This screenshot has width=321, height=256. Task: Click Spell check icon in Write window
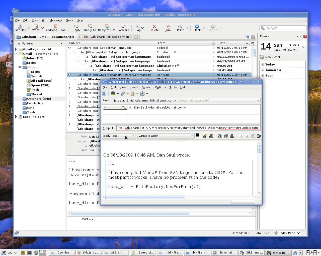[113, 93]
